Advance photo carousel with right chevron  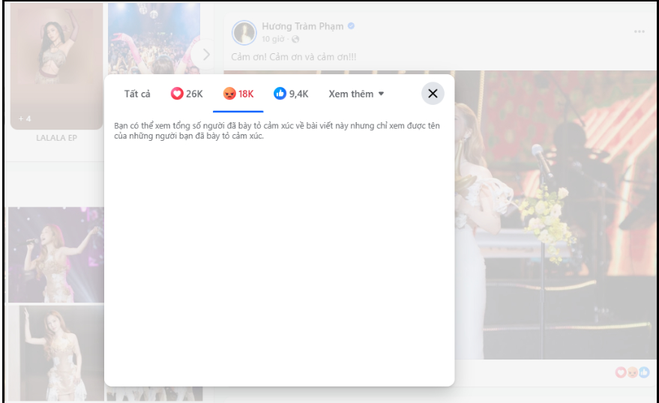(x=205, y=55)
